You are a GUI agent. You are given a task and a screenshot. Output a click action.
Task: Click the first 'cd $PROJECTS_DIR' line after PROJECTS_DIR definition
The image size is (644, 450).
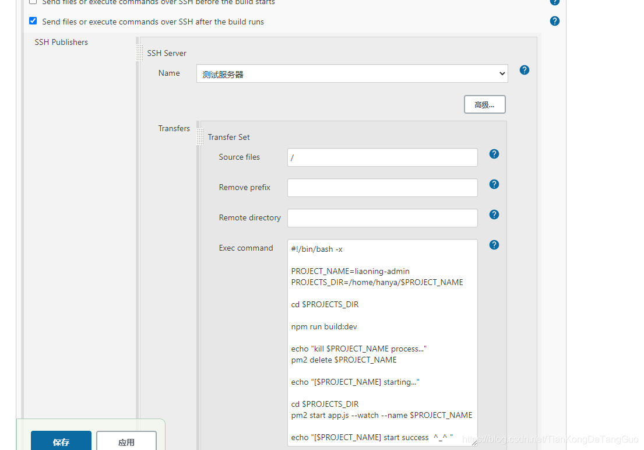click(x=325, y=304)
